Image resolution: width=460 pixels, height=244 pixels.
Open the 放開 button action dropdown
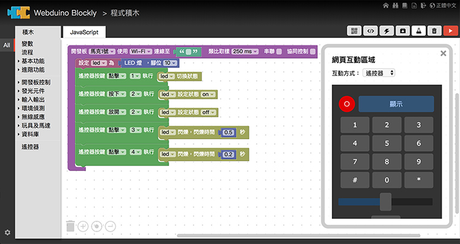(116, 112)
